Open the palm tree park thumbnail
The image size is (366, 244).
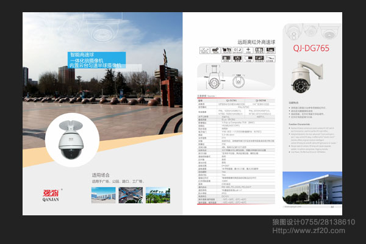click(x=158, y=195)
